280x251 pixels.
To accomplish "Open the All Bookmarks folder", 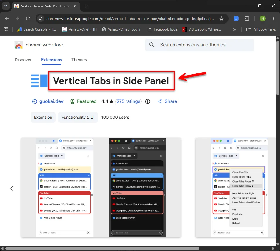I will 261,29.
